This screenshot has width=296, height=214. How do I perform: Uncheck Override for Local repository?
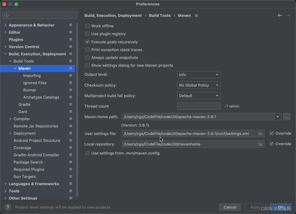[272, 144]
